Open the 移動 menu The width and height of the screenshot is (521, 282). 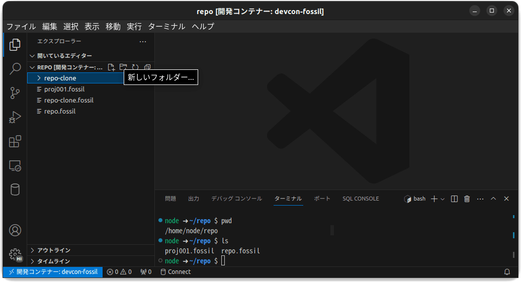[x=113, y=26]
